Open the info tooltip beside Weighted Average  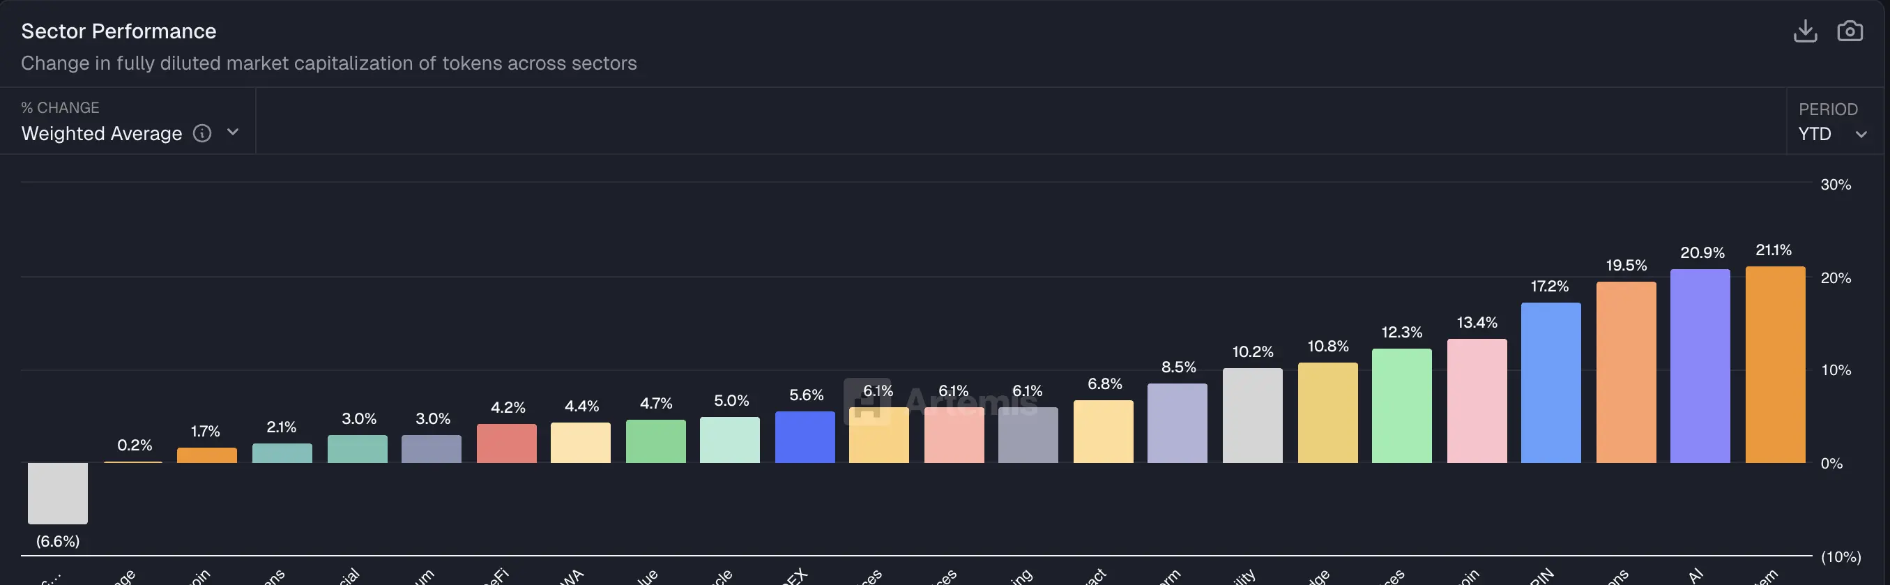202,134
